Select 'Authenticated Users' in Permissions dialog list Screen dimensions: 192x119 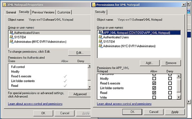(x=139, y=37)
